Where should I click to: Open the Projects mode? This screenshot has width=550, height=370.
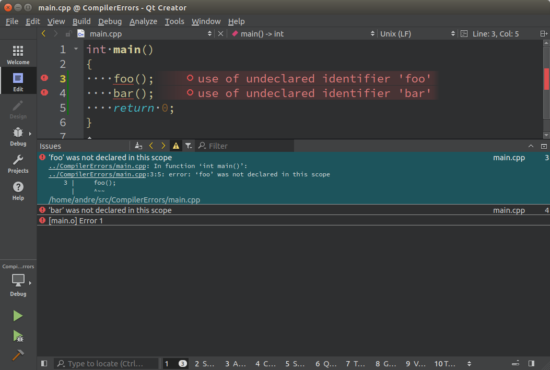coord(18,163)
